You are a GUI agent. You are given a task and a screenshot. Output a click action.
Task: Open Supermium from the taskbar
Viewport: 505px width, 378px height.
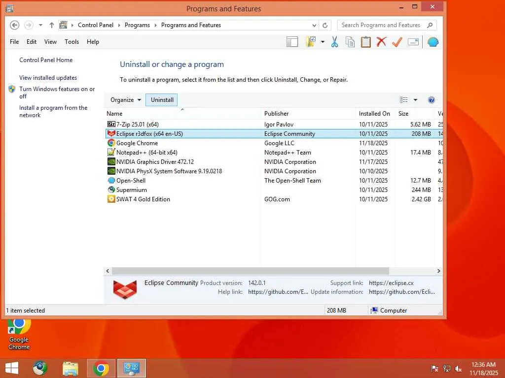click(x=39, y=368)
